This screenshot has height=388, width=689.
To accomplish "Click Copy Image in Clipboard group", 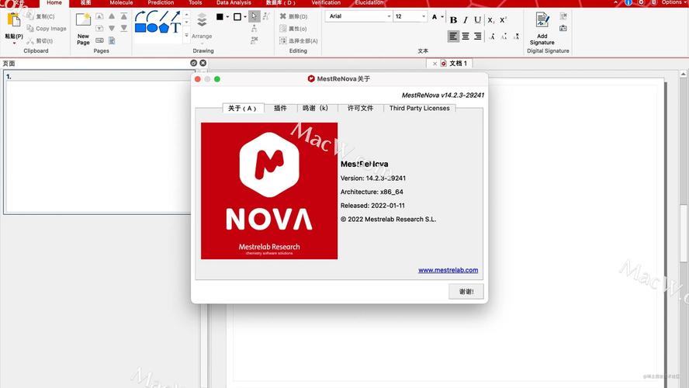I will click(47, 29).
